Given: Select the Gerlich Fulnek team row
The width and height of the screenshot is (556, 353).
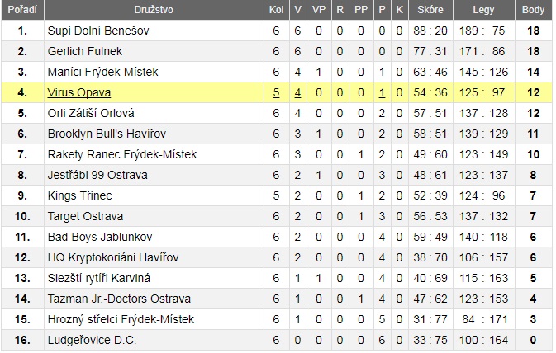Looking at the screenshot, I should 276,51.
